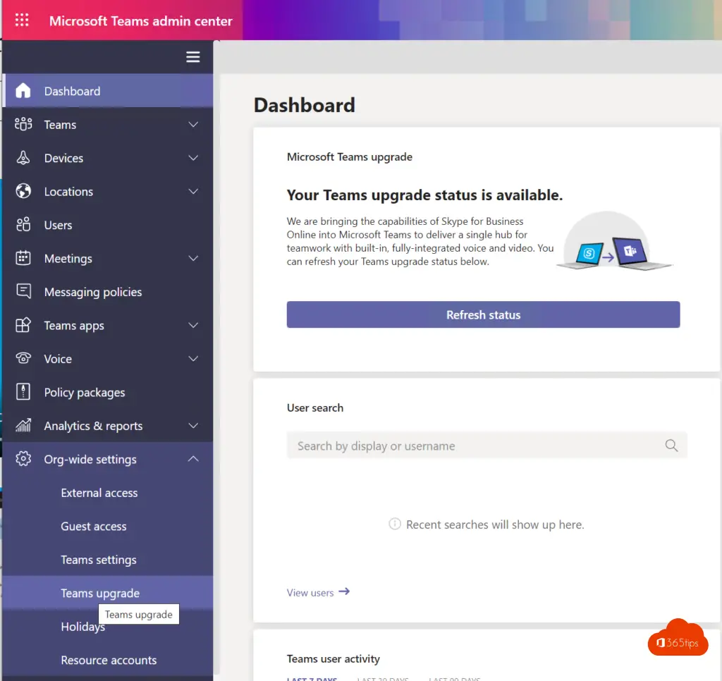This screenshot has width=722, height=681.
Task: Click the Search by display or username field
Action: pos(487,446)
